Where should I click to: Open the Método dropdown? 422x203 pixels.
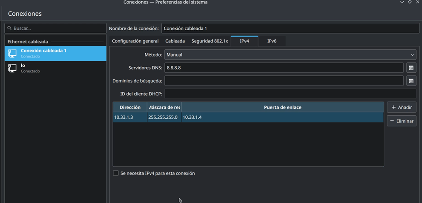pos(290,54)
